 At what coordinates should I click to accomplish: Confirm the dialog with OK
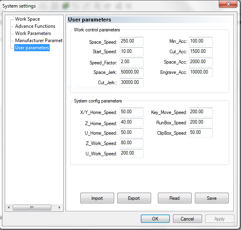pos(155,218)
